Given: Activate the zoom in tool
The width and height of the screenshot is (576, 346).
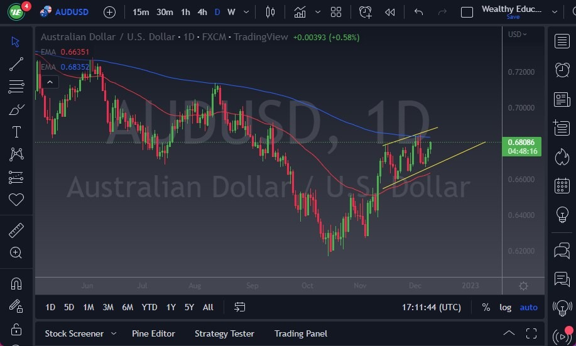Looking at the screenshot, I should 16,252.
